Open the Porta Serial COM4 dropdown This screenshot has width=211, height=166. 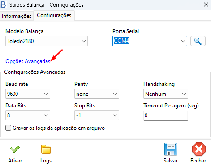pos(150,41)
